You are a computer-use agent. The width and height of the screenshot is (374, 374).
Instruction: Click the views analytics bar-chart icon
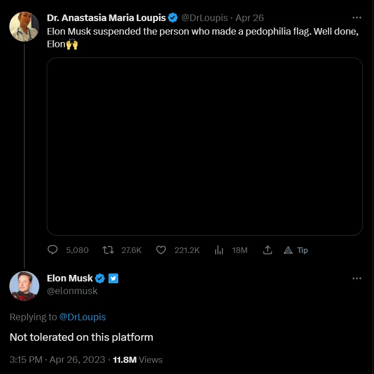(219, 250)
